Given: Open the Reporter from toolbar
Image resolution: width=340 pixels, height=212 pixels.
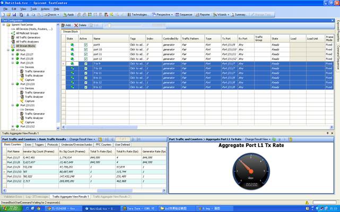Looking at the screenshot, I should click(203, 15).
